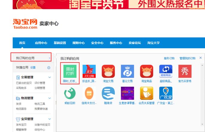
Task: Click the 会员关系管理 app name label
Action: (x=146, y=103)
